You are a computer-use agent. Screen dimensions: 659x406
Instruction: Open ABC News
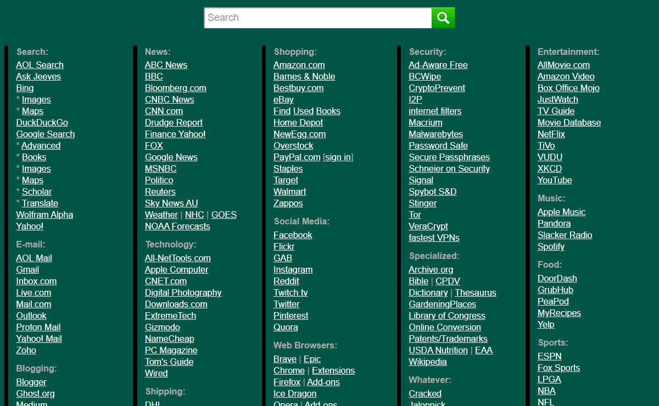click(166, 65)
